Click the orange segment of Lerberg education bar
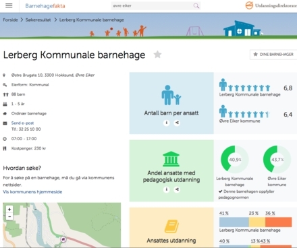 pos(279,222)
